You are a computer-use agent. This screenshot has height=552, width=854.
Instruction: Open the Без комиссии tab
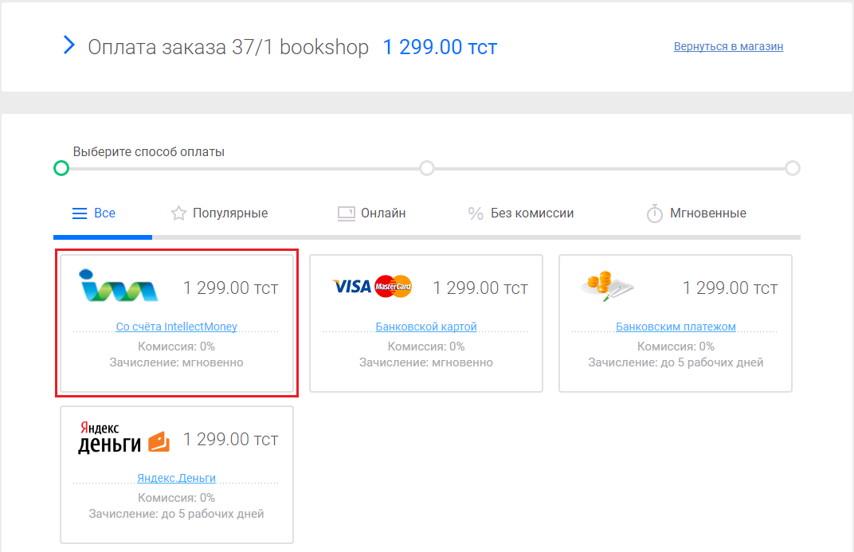tap(532, 213)
